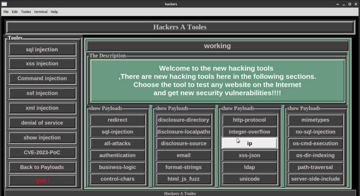This screenshot has height=196, width=360.
Task: Select denial of service tool
Action: pyautogui.click(x=42, y=123)
